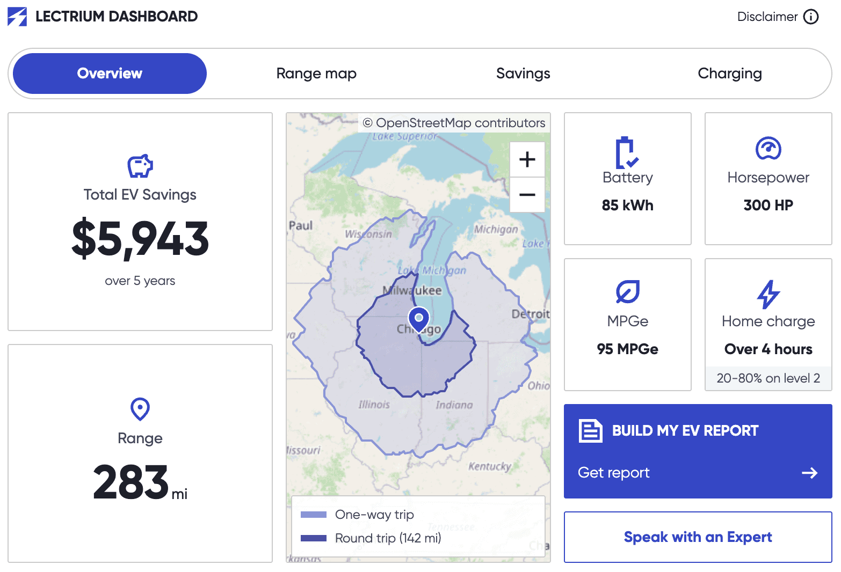Click the Get report arrow icon
Screen dimensions: 841x572
[x=809, y=473]
